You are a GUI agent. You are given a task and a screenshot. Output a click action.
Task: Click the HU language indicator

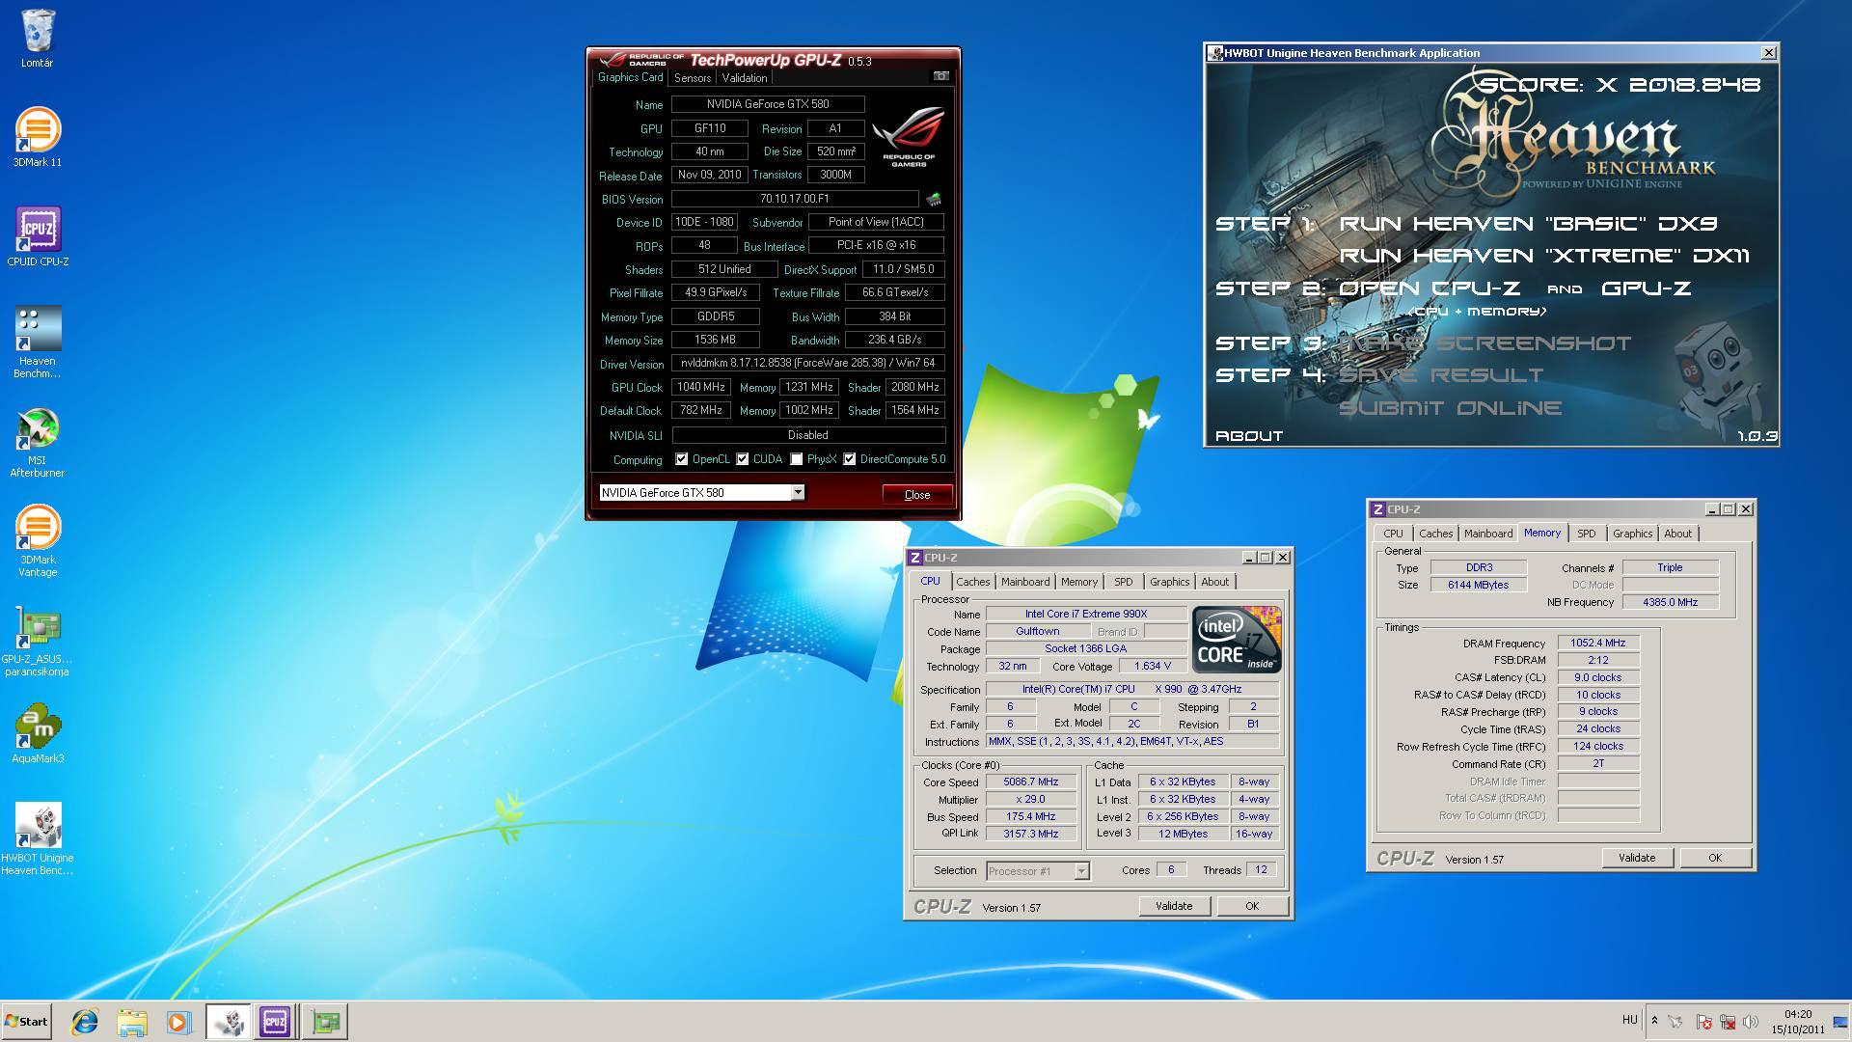point(1629,1020)
